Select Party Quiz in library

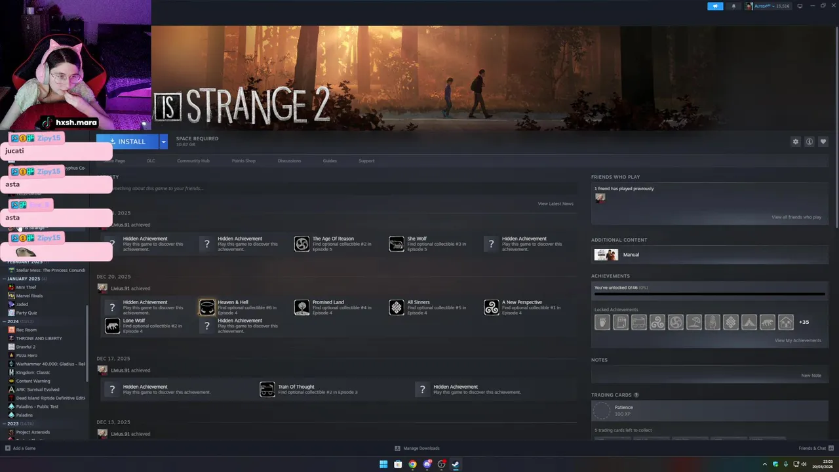pyautogui.click(x=26, y=313)
